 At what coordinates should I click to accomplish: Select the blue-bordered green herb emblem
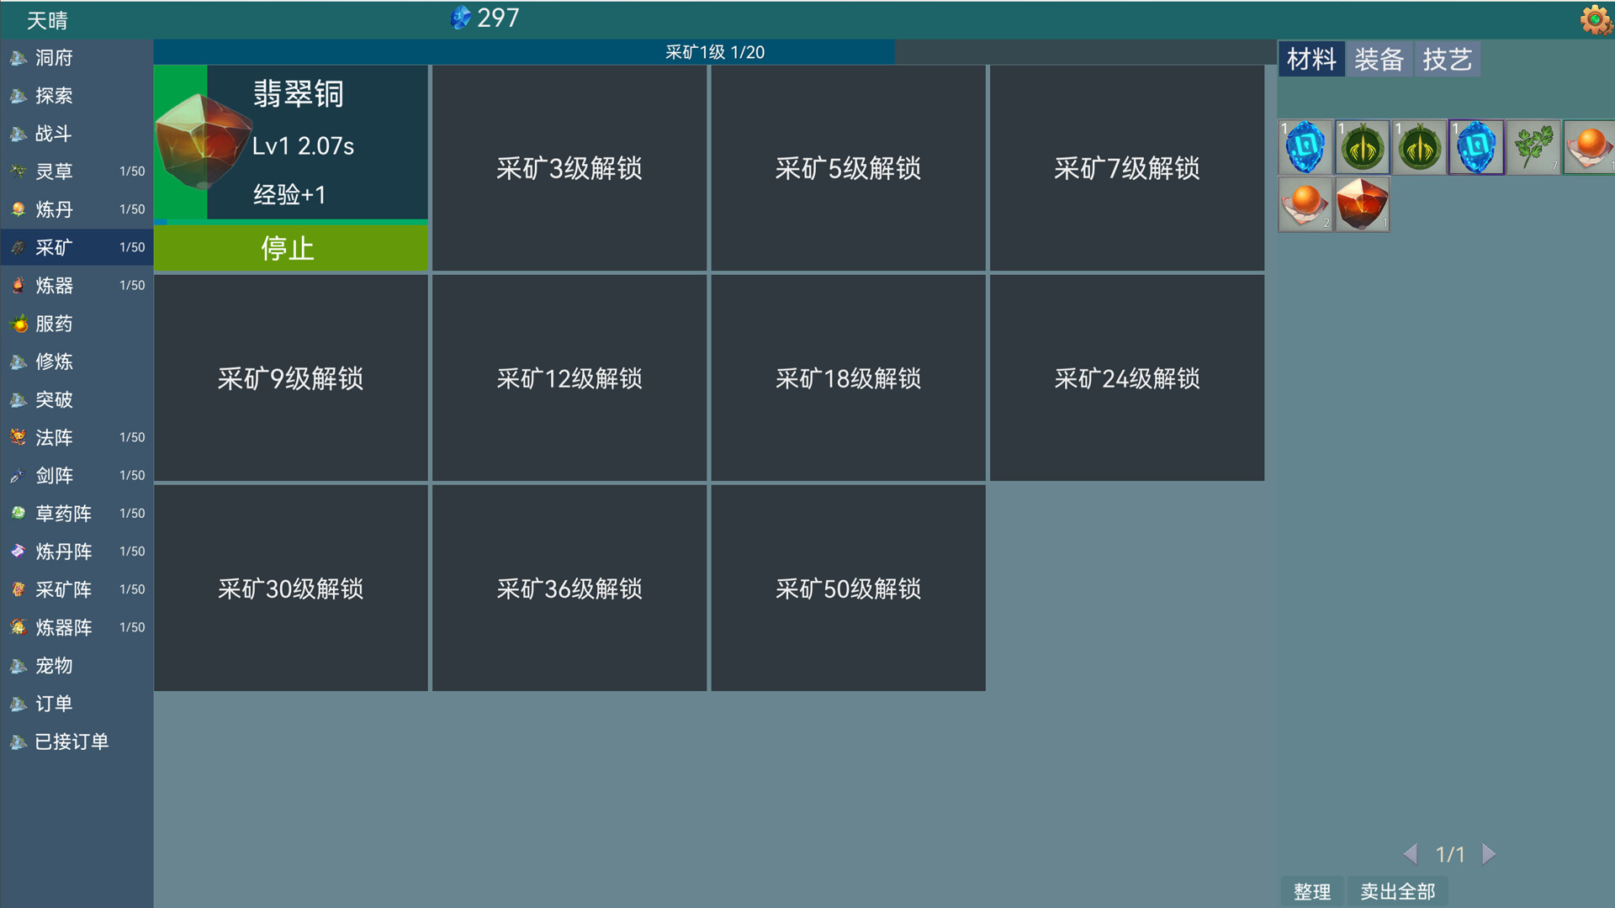[x=1363, y=147]
